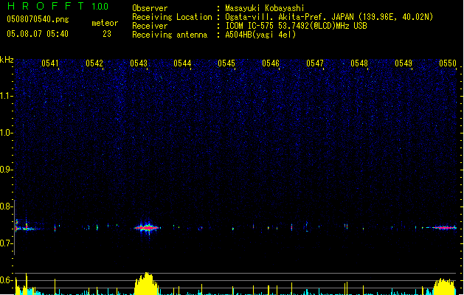Image resolution: width=464 pixels, height=295 pixels.
Task: Click the 0548 time marker
Action: click(x=359, y=63)
